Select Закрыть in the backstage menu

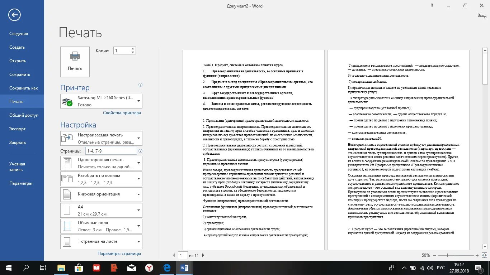[22, 143]
